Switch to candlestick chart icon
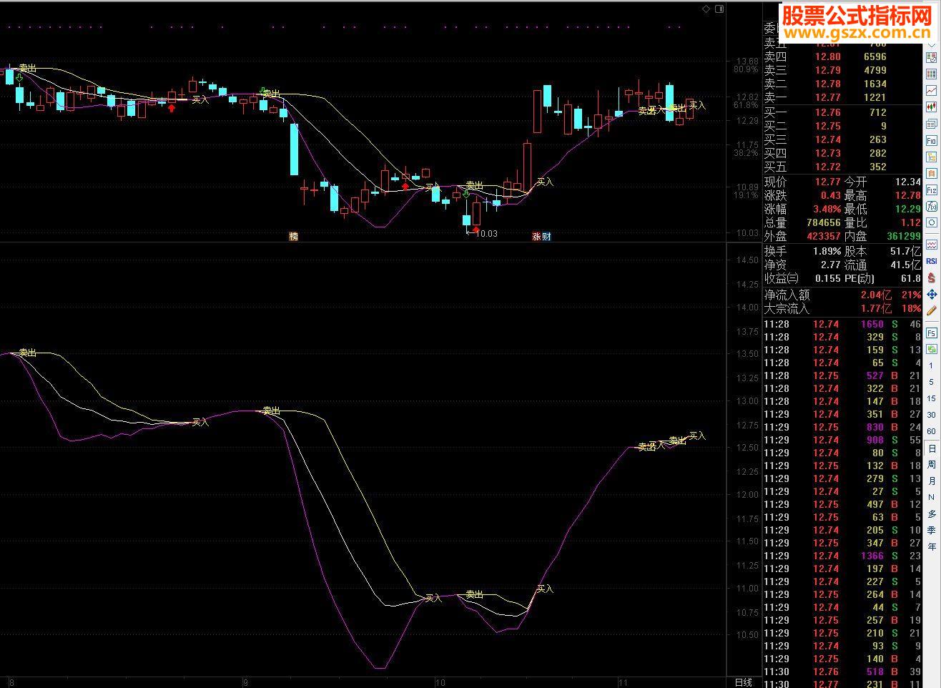941x688 pixels. click(932, 107)
